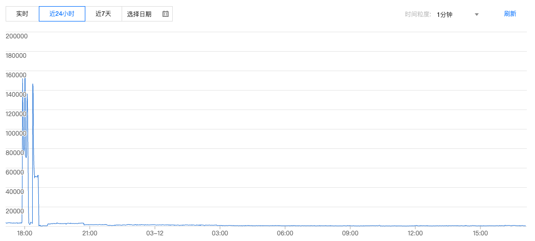Click the time granularity dropdown arrow
The width and height of the screenshot is (535, 241).
click(477, 14)
